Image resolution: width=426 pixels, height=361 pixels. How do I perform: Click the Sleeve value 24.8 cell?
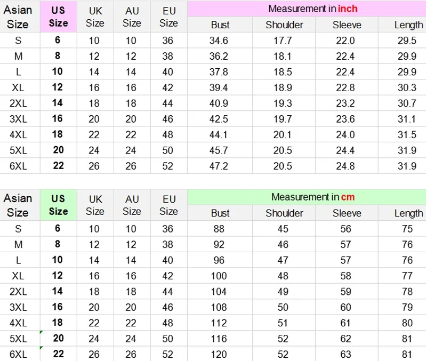point(347,166)
